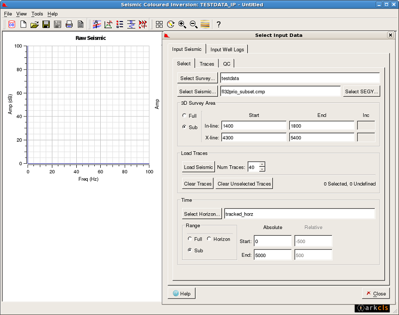The image size is (399, 315).
Task: Click the Select SEGY... button
Action: pyautogui.click(x=362, y=91)
